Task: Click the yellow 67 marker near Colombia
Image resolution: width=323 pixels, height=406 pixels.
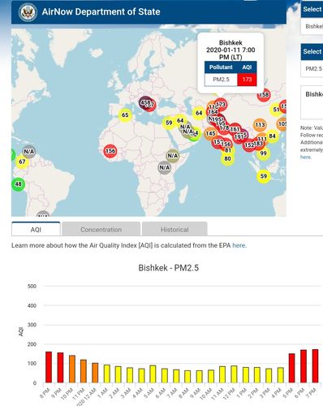Action: tap(22, 162)
